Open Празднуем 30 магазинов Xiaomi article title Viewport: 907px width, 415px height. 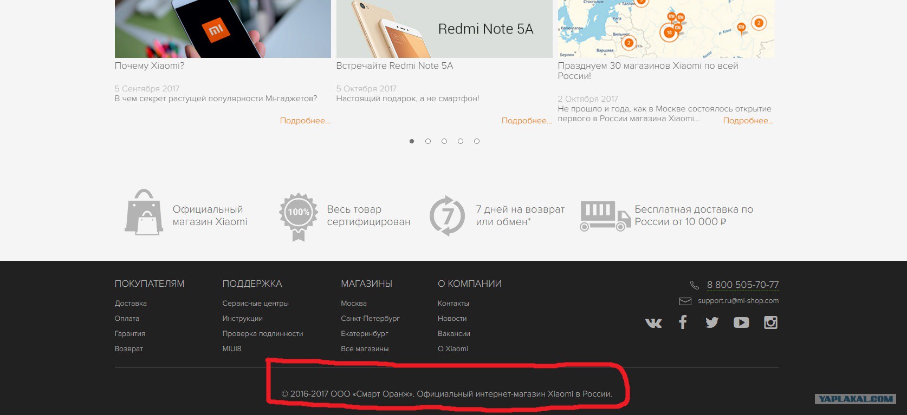(x=648, y=71)
